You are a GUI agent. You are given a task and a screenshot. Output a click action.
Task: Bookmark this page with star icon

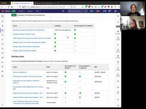coord(75,7)
